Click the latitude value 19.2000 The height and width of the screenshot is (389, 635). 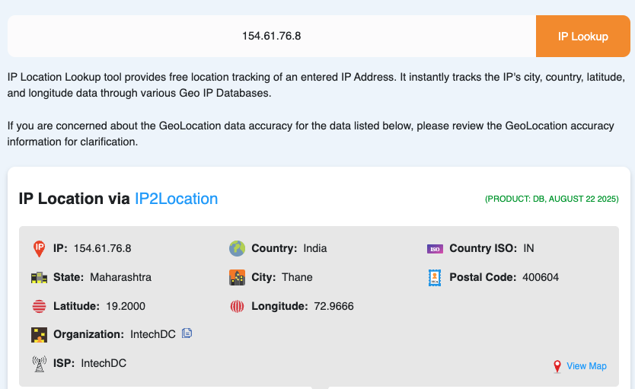[x=124, y=307]
